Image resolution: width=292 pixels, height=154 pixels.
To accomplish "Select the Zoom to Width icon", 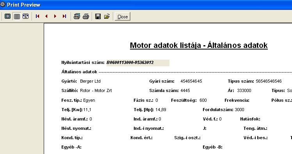I will point(25,16).
